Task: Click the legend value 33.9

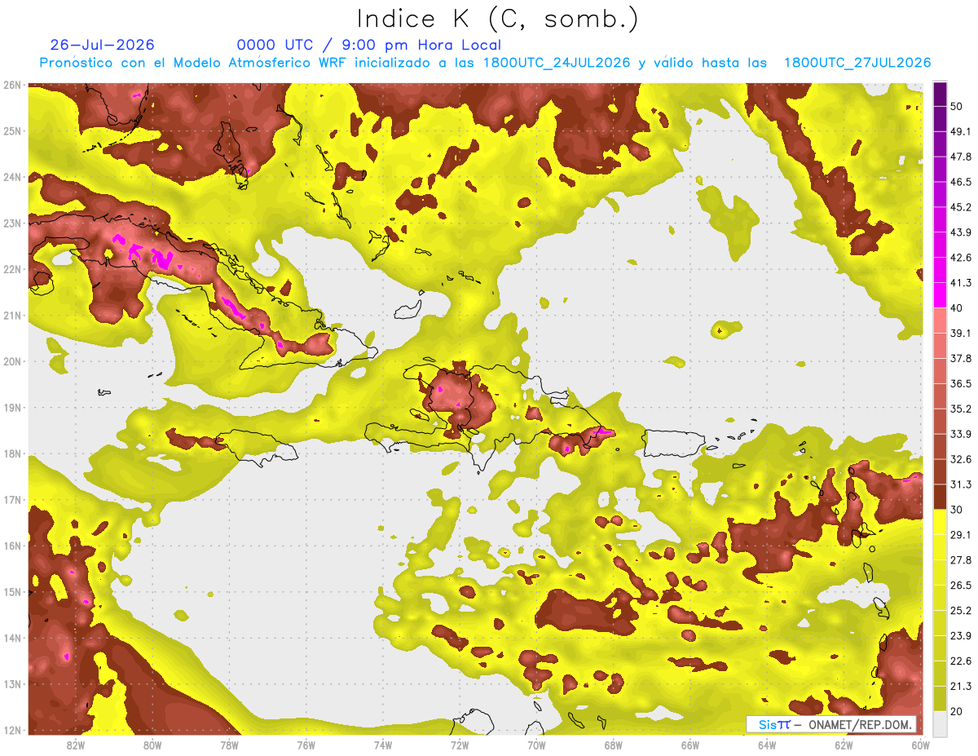Action: (961, 434)
